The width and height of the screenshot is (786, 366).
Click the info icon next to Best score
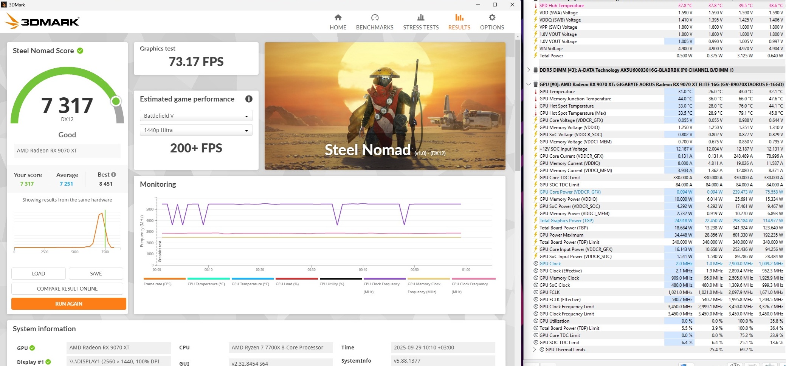pos(113,175)
